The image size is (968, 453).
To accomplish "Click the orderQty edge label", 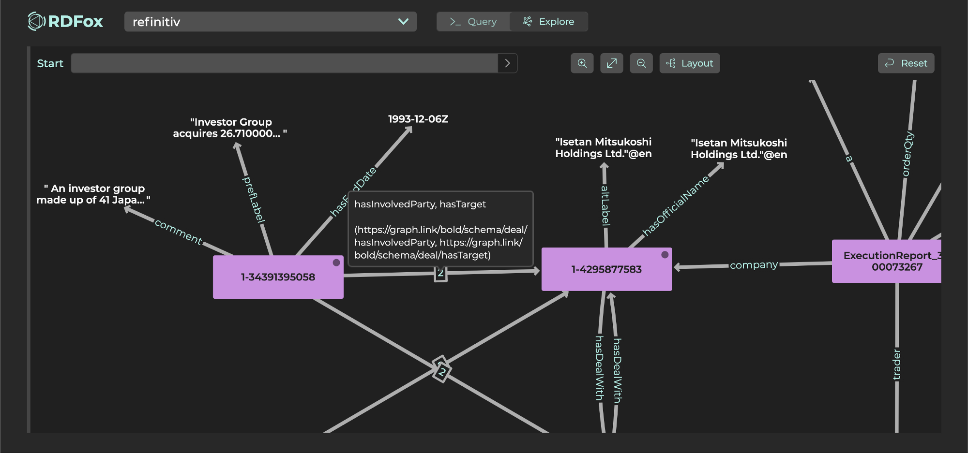I will (x=908, y=154).
